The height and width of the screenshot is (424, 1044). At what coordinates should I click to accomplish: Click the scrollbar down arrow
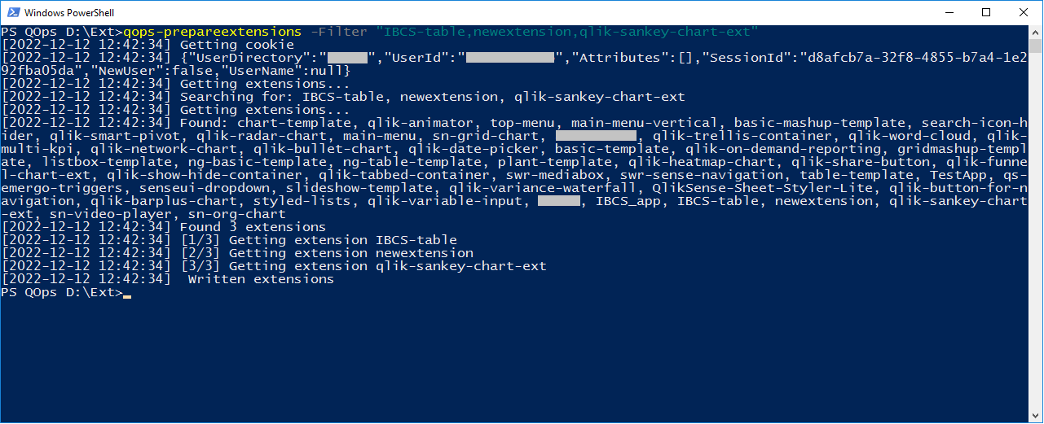1036,416
